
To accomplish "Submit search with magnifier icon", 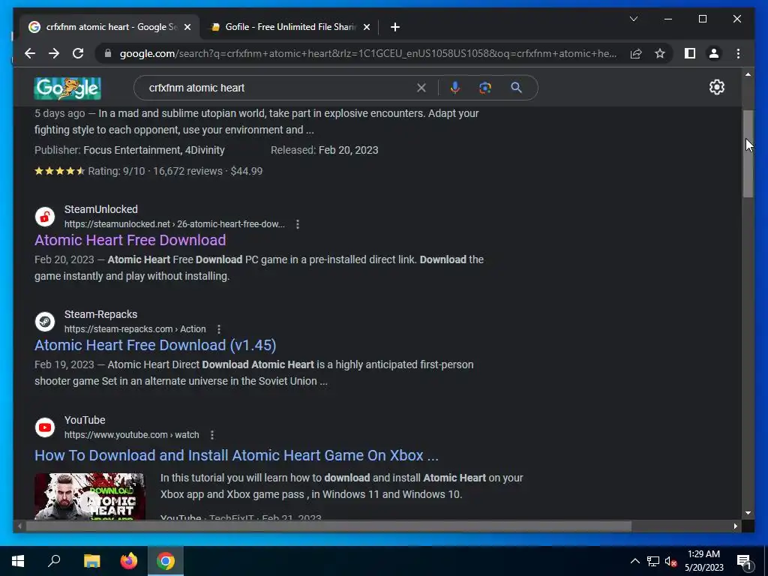I will pyautogui.click(x=516, y=88).
